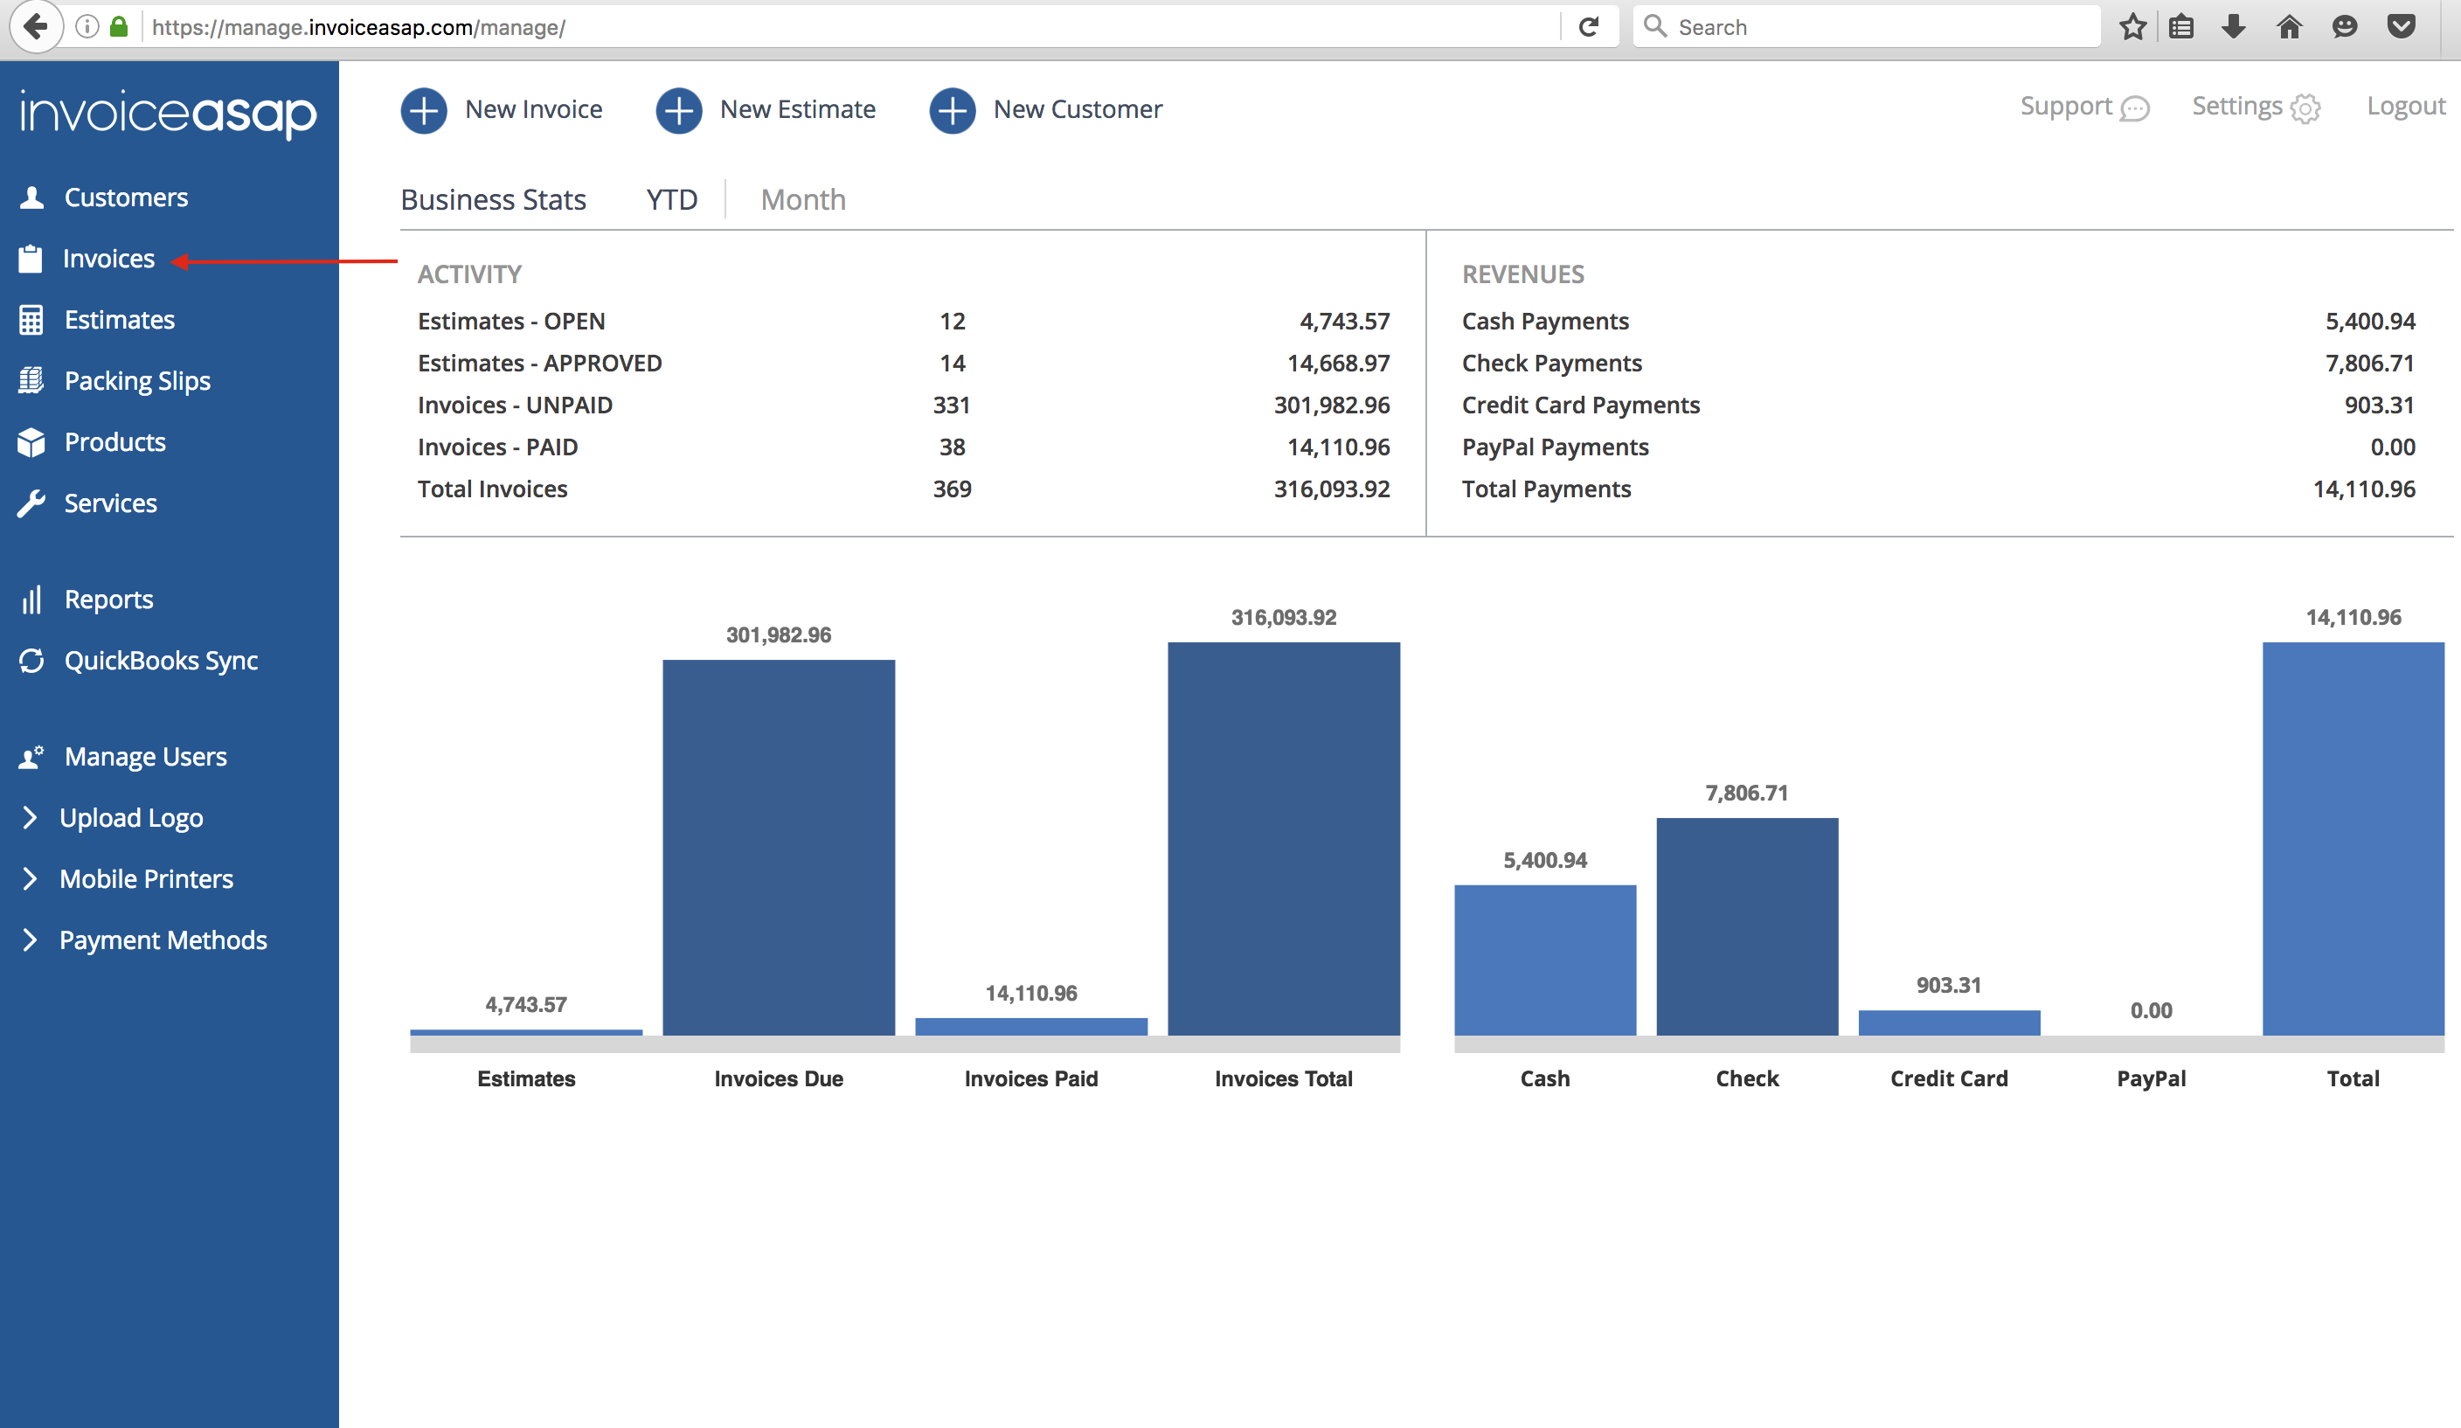Click the QuickBooks Sync circular arrows icon
The image size is (2461, 1428).
31,662
